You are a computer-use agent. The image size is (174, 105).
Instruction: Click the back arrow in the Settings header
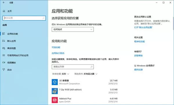click(4, 2)
